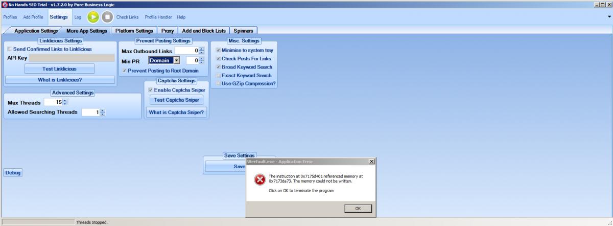Viewport: 613px width, 226px height.
Task: Toggle Enable Captcha Sniper checkbox
Action: point(151,90)
